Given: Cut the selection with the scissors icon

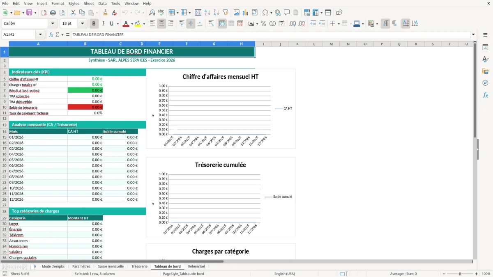Looking at the screenshot, I should 73,13.
